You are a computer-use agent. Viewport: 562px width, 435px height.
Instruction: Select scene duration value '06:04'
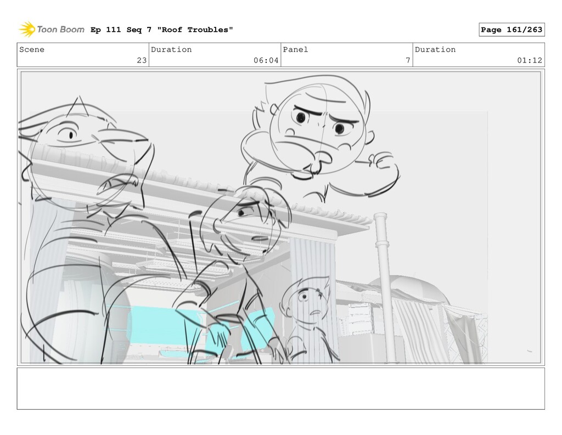click(266, 60)
